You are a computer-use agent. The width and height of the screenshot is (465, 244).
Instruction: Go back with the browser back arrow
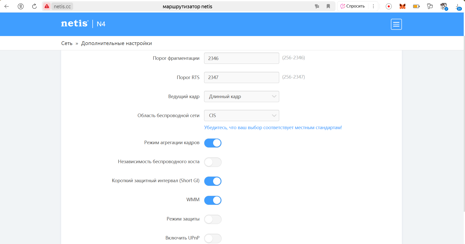tap(7, 6)
